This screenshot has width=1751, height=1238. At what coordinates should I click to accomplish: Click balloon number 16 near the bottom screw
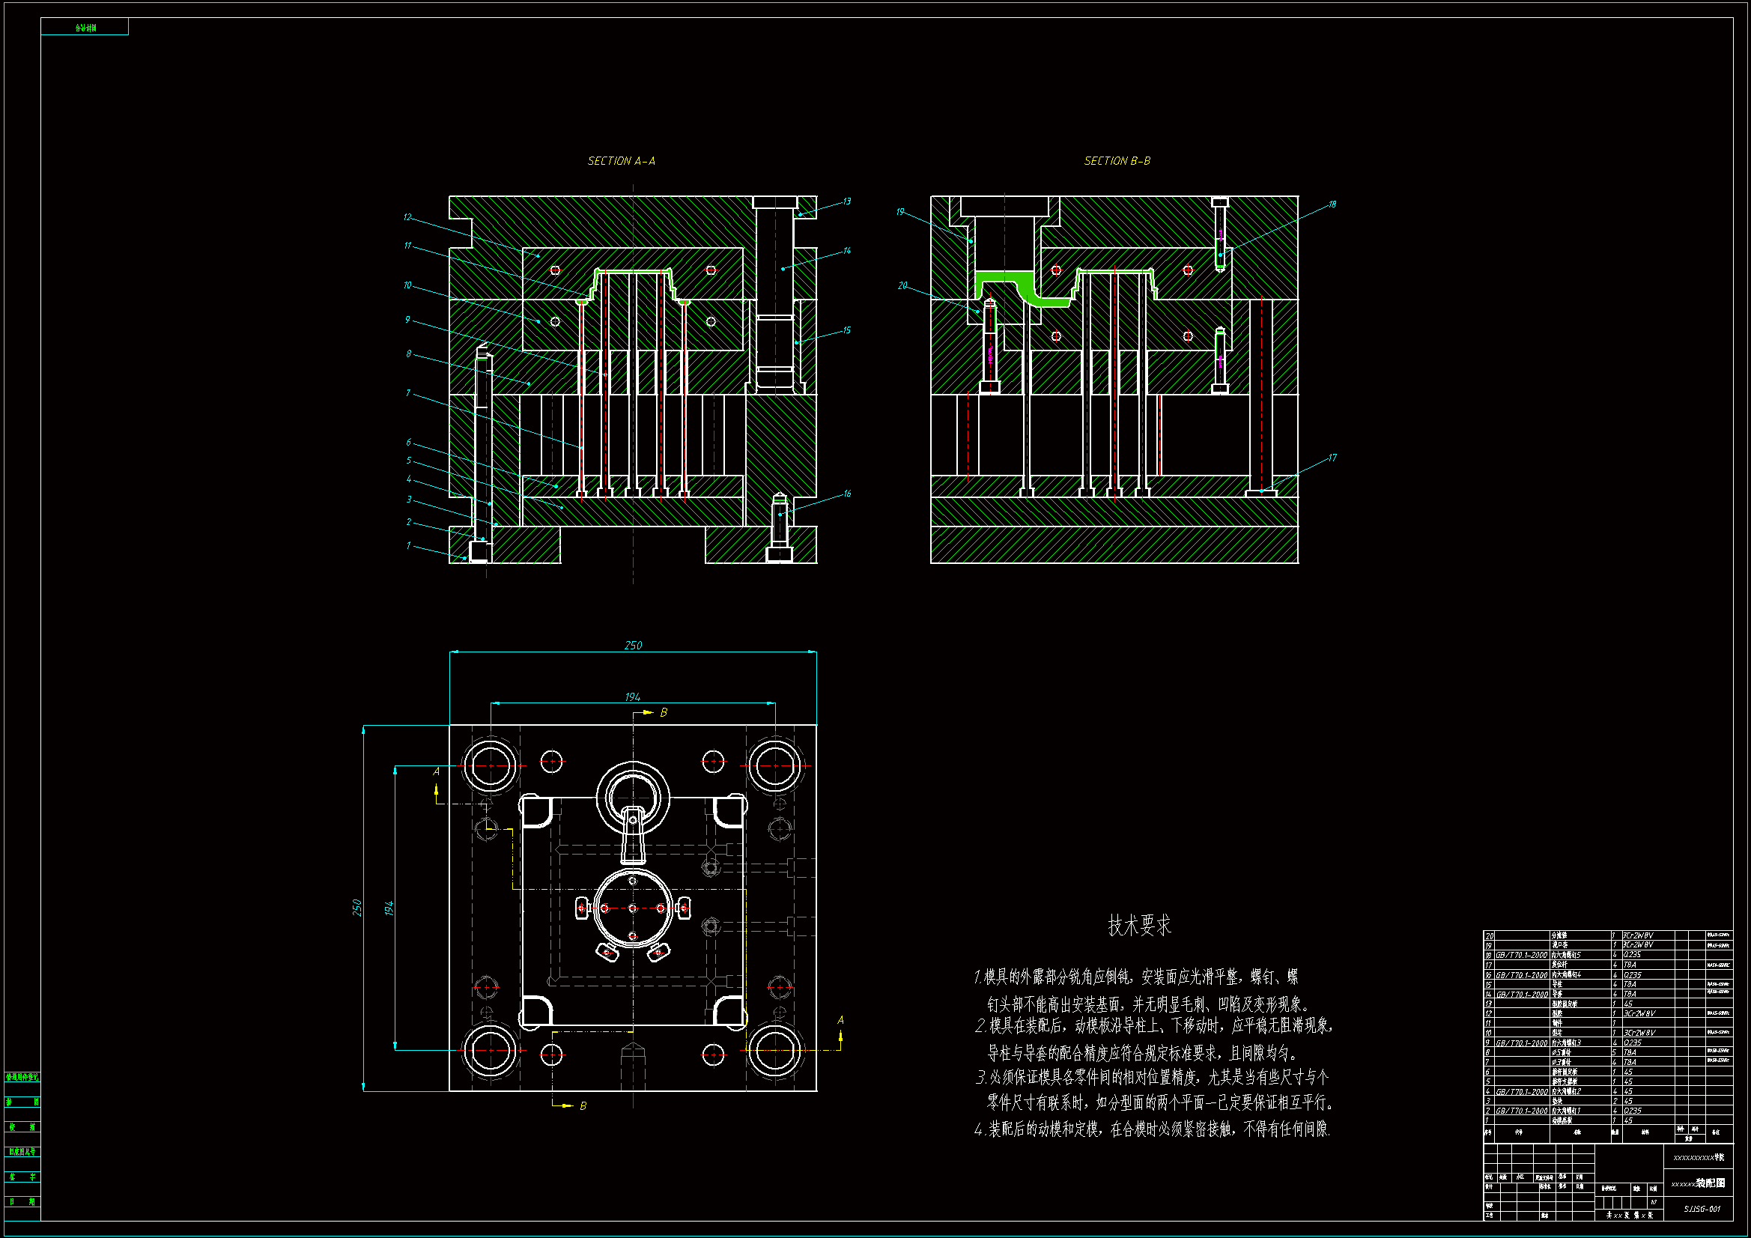point(846,494)
